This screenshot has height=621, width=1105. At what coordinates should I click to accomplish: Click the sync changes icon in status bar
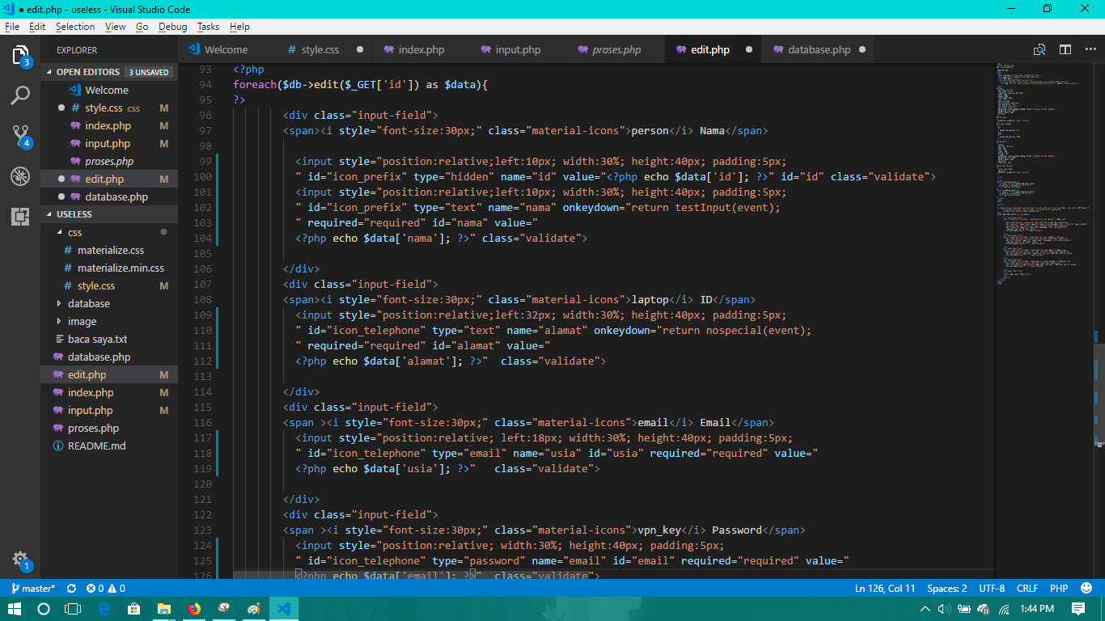(70, 589)
